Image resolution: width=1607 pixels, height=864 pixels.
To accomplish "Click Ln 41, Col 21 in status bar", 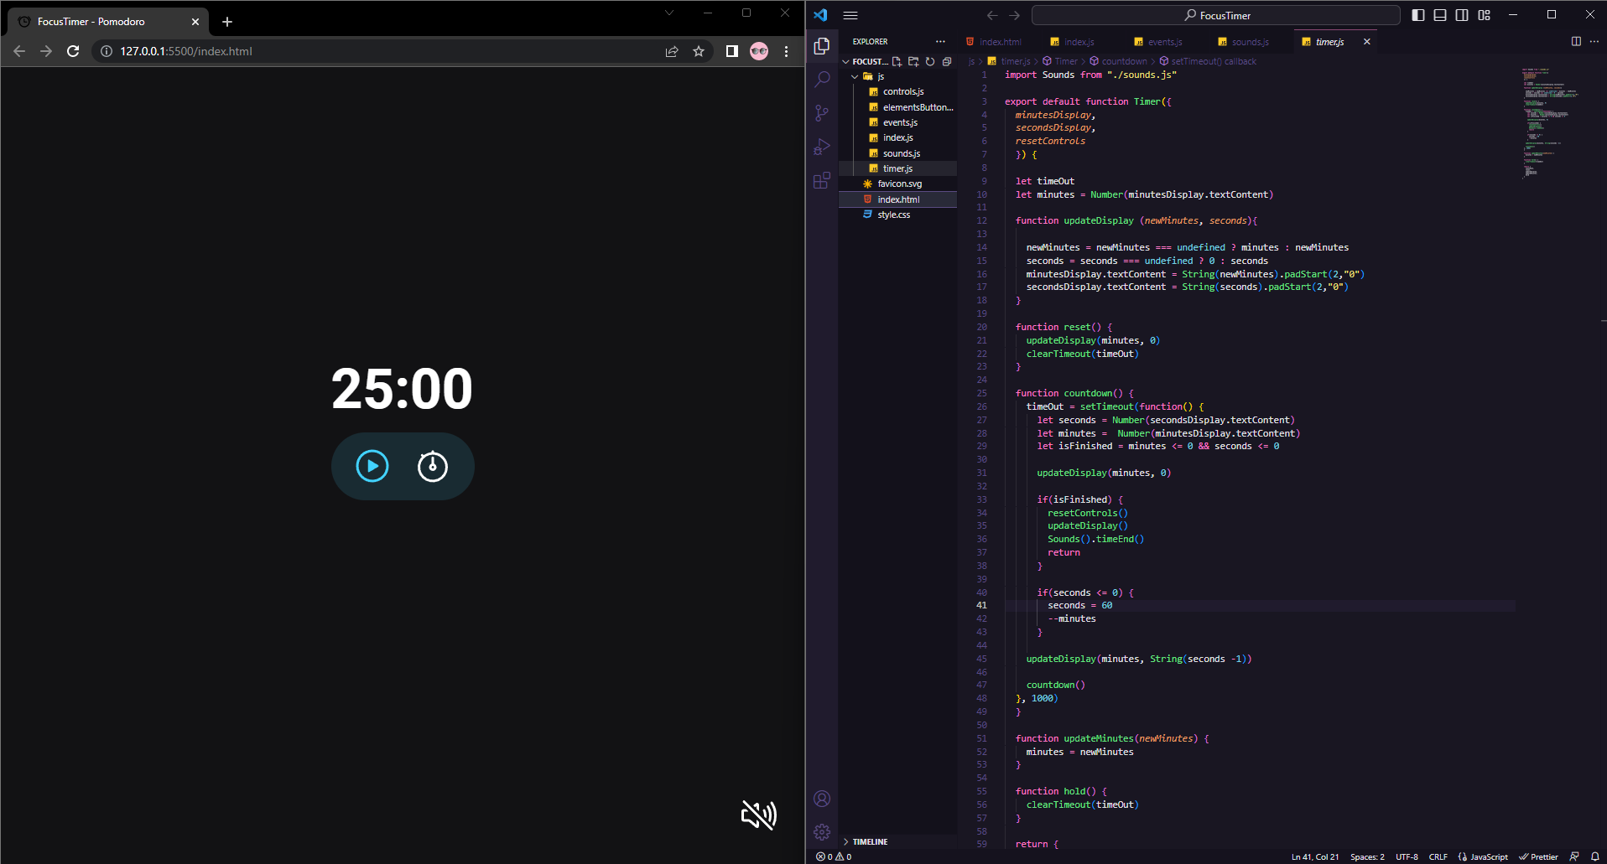I will pos(1315,856).
